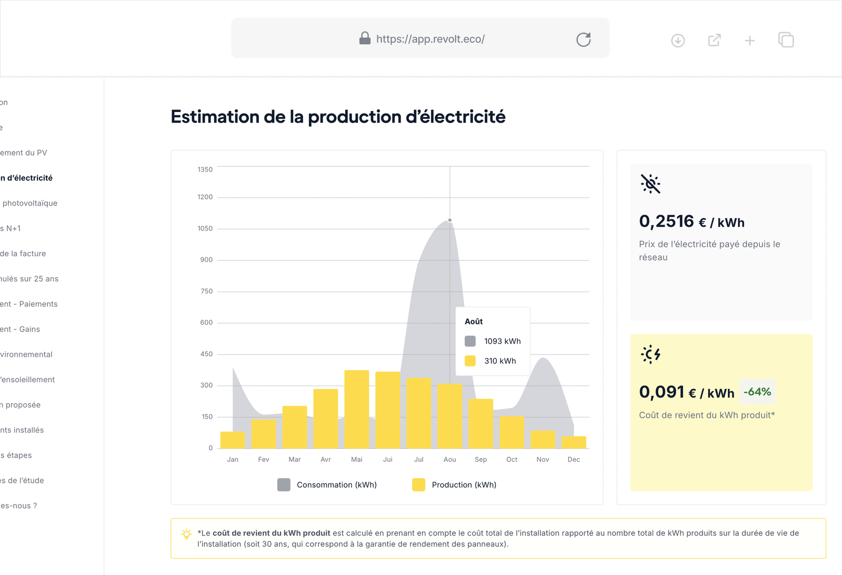The height and width of the screenshot is (575, 842).
Task: Reload the page using the refresh icon
Action: (x=584, y=38)
